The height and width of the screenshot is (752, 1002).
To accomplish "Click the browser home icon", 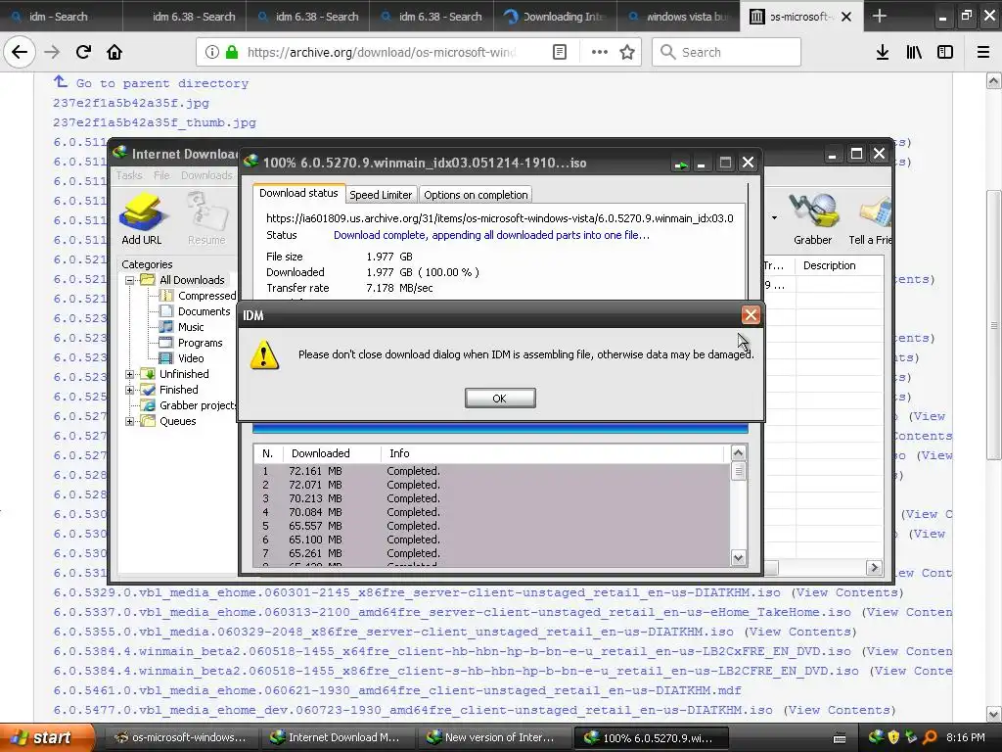I will (114, 53).
